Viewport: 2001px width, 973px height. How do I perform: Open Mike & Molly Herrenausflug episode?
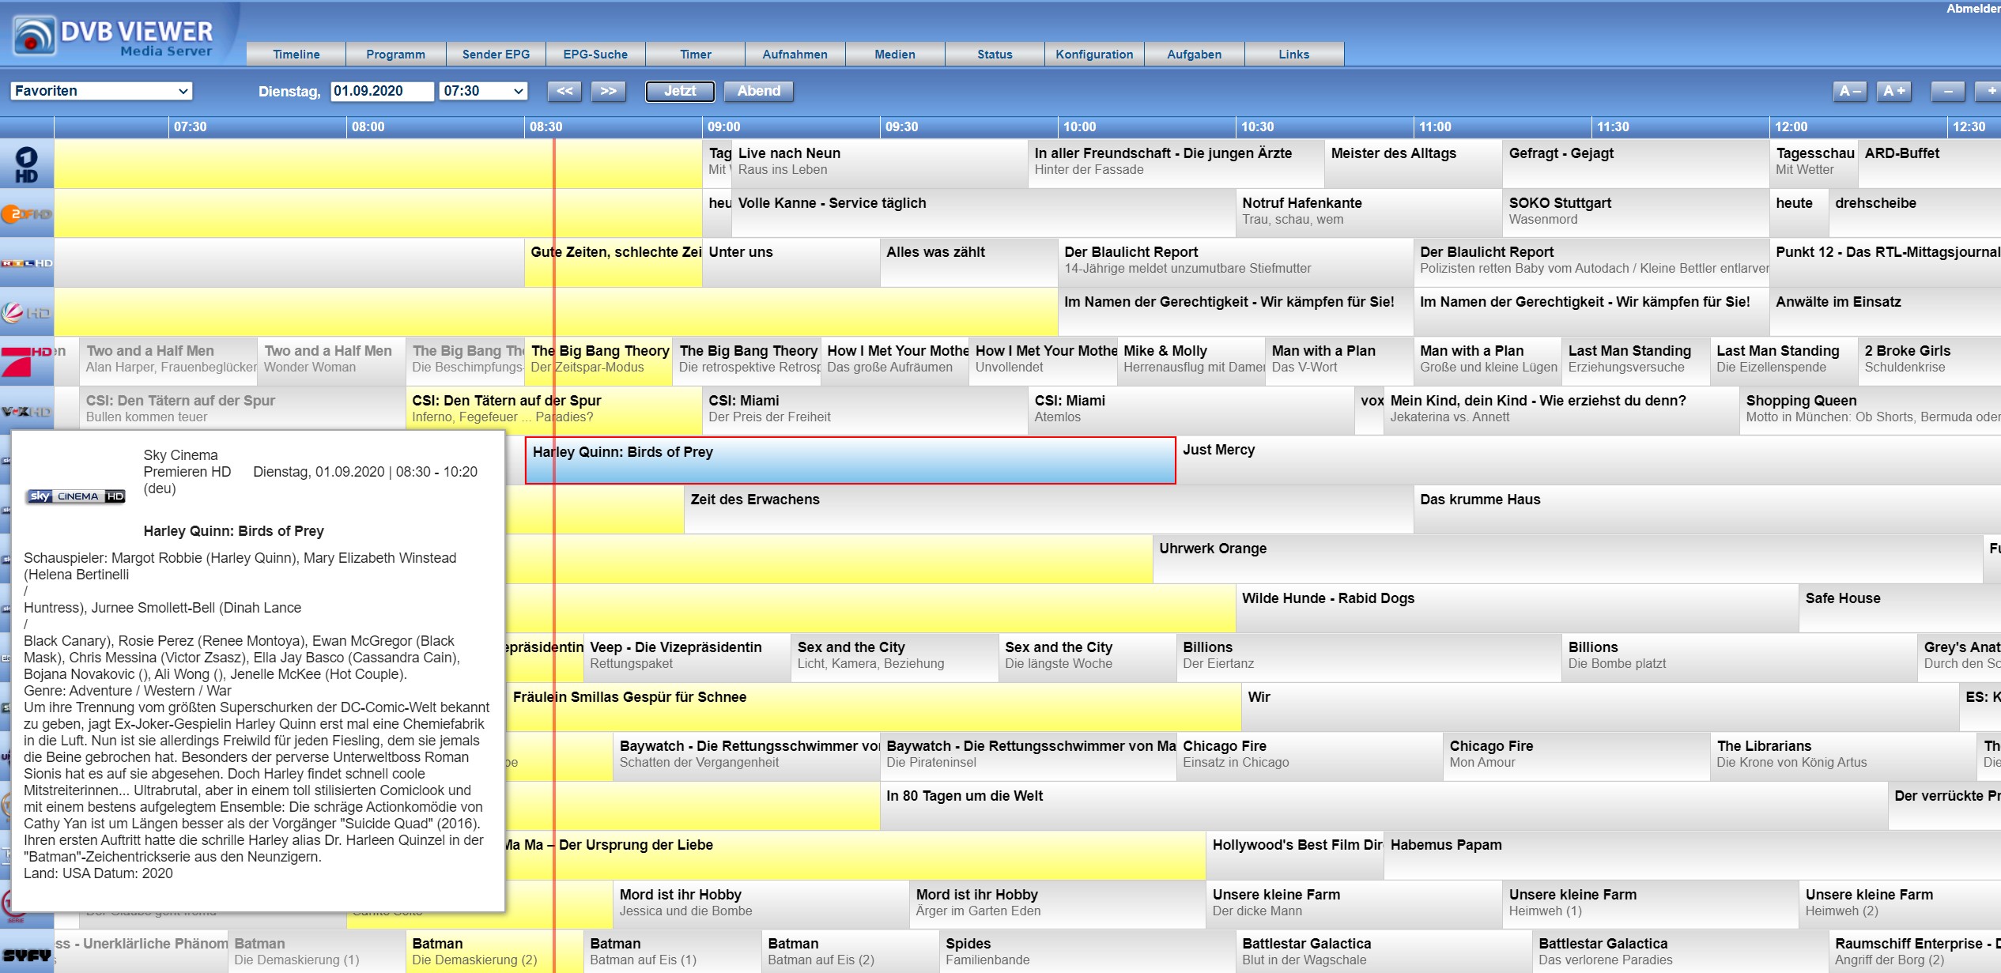point(1191,361)
